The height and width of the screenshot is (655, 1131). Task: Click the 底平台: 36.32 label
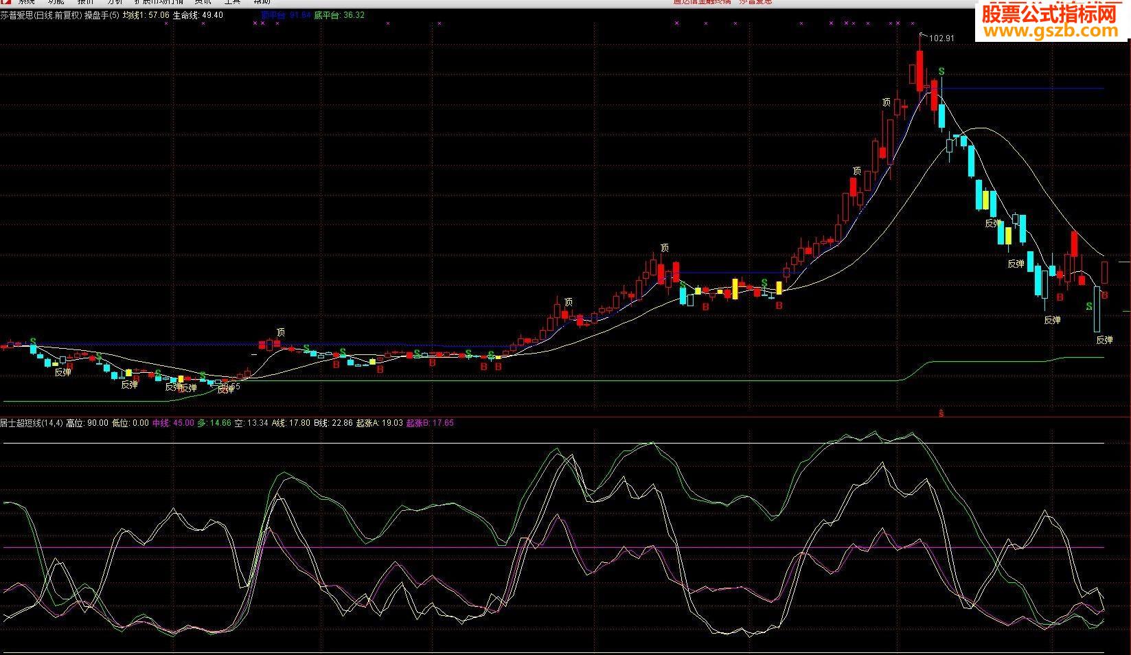point(339,15)
